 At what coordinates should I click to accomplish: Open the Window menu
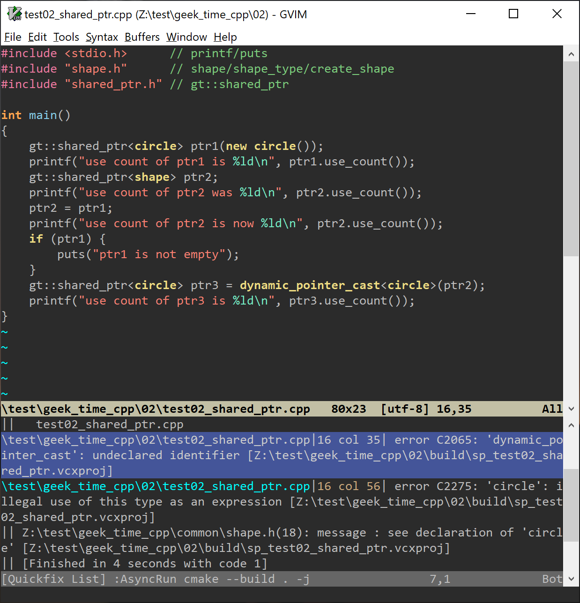tap(186, 37)
